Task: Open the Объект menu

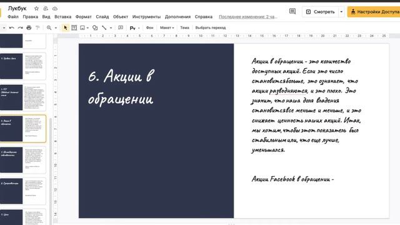Action: tap(121, 17)
